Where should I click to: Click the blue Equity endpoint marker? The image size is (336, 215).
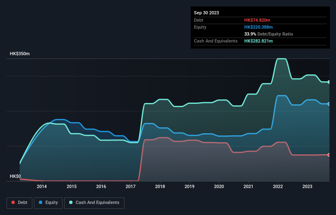click(x=329, y=104)
